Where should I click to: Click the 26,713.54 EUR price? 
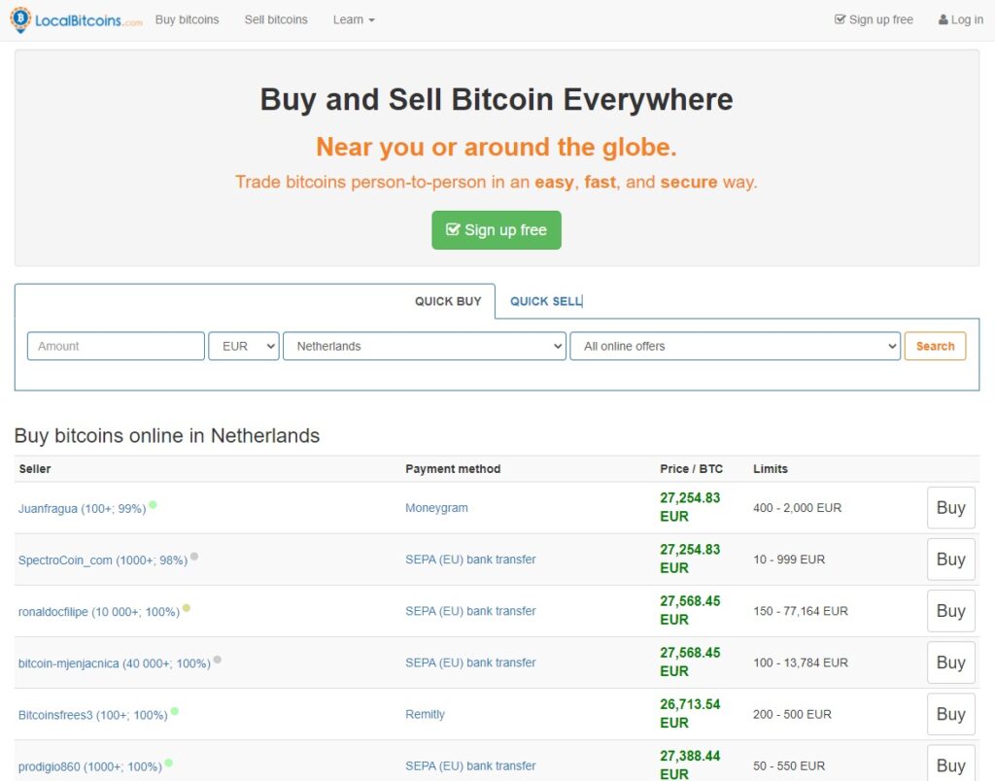click(690, 714)
